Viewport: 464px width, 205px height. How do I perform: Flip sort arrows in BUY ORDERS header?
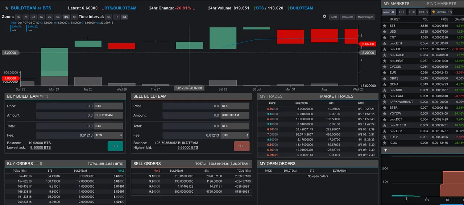(41, 164)
